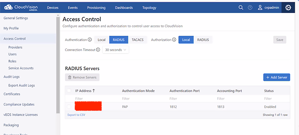The image size is (299, 135).
Task: Open Providers under Access Control
Action: click(x=15, y=47)
